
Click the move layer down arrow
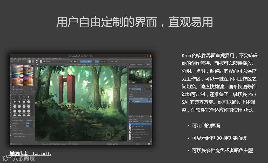click(x=136, y=117)
